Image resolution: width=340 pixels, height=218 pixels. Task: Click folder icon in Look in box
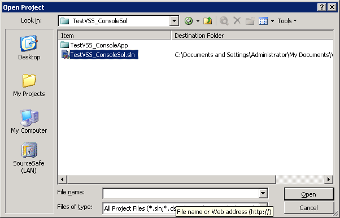pos(65,21)
